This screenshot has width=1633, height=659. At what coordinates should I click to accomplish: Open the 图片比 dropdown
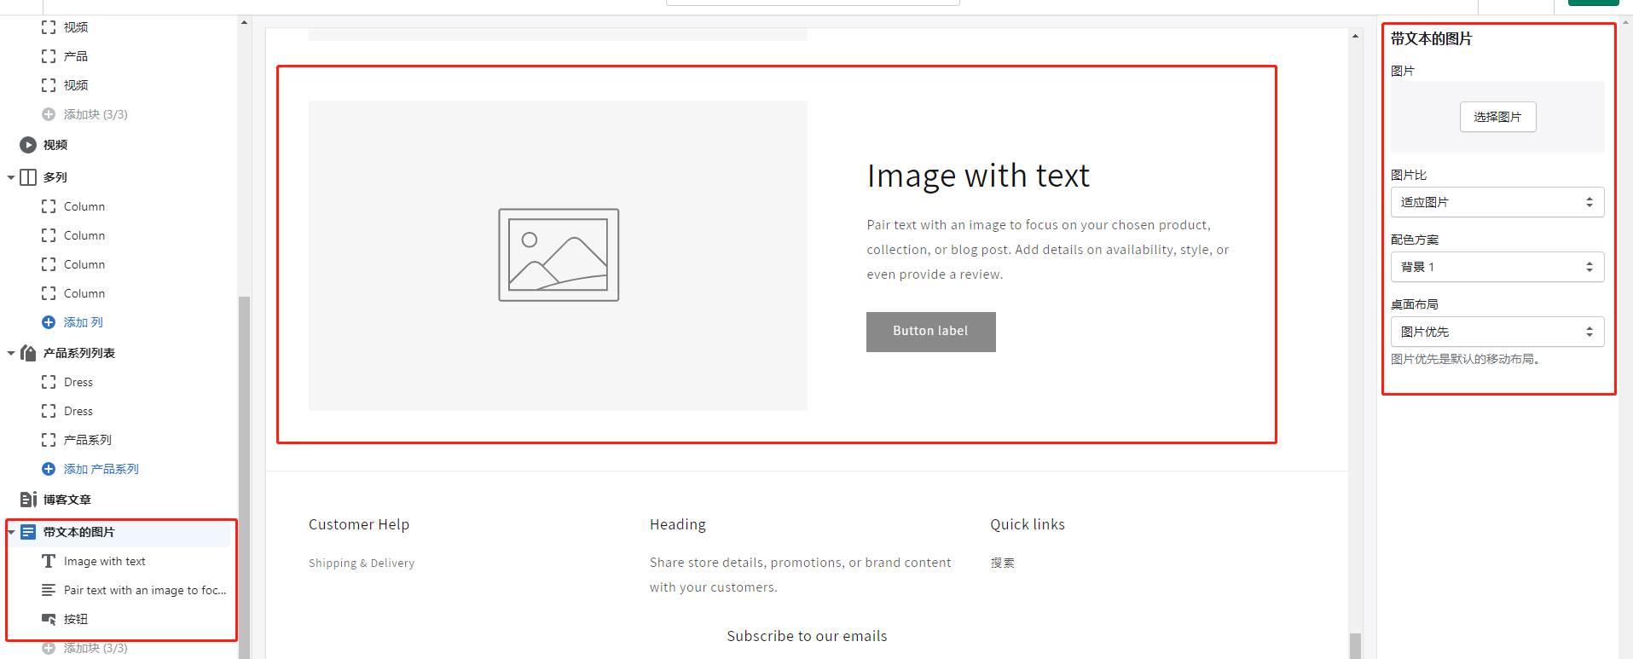pos(1497,202)
